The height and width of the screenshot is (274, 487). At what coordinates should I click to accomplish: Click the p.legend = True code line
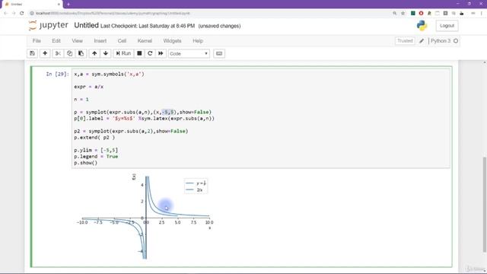(96, 156)
